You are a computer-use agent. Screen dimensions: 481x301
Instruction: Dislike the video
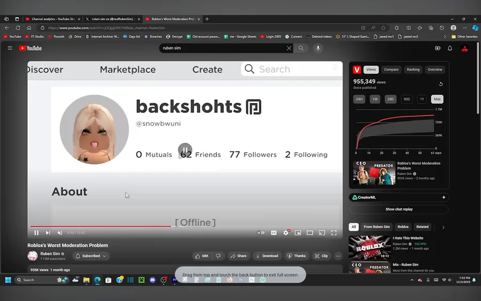(x=219, y=256)
